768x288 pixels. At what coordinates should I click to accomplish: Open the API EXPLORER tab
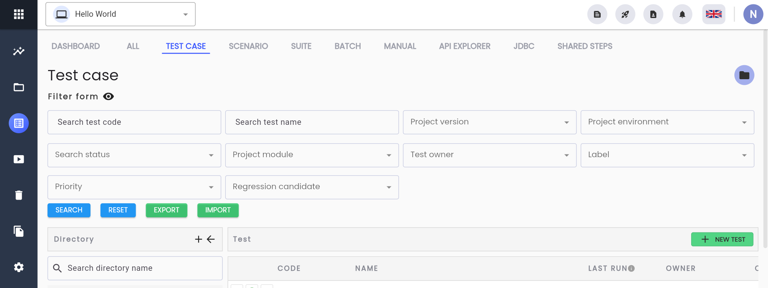465,46
